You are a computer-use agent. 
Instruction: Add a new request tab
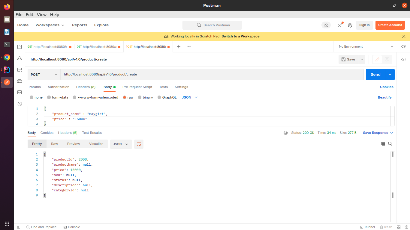coord(179,46)
